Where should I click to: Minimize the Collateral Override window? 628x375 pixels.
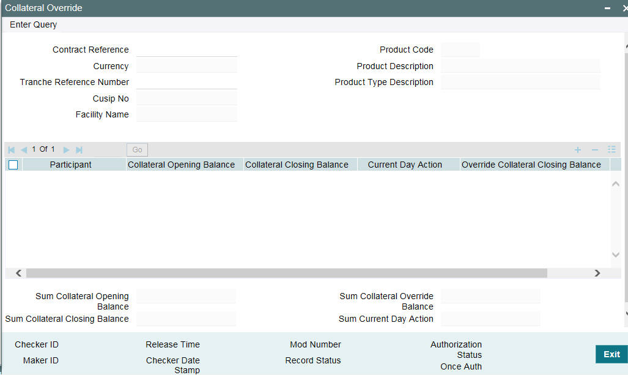click(608, 8)
